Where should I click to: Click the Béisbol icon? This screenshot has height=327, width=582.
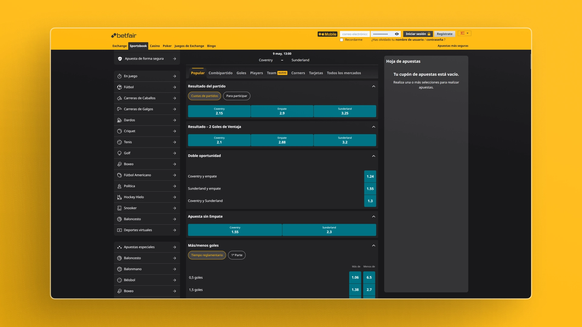click(x=119, y=280)
